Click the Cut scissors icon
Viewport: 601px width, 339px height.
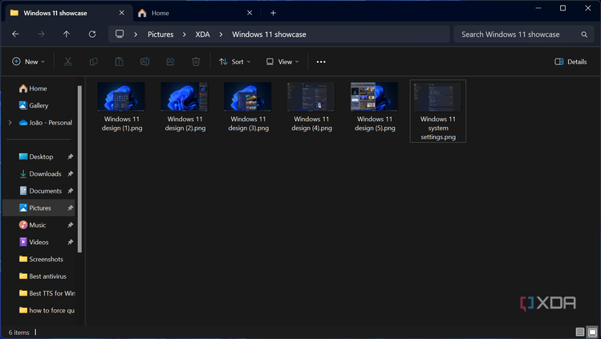[x=68, y=62]
